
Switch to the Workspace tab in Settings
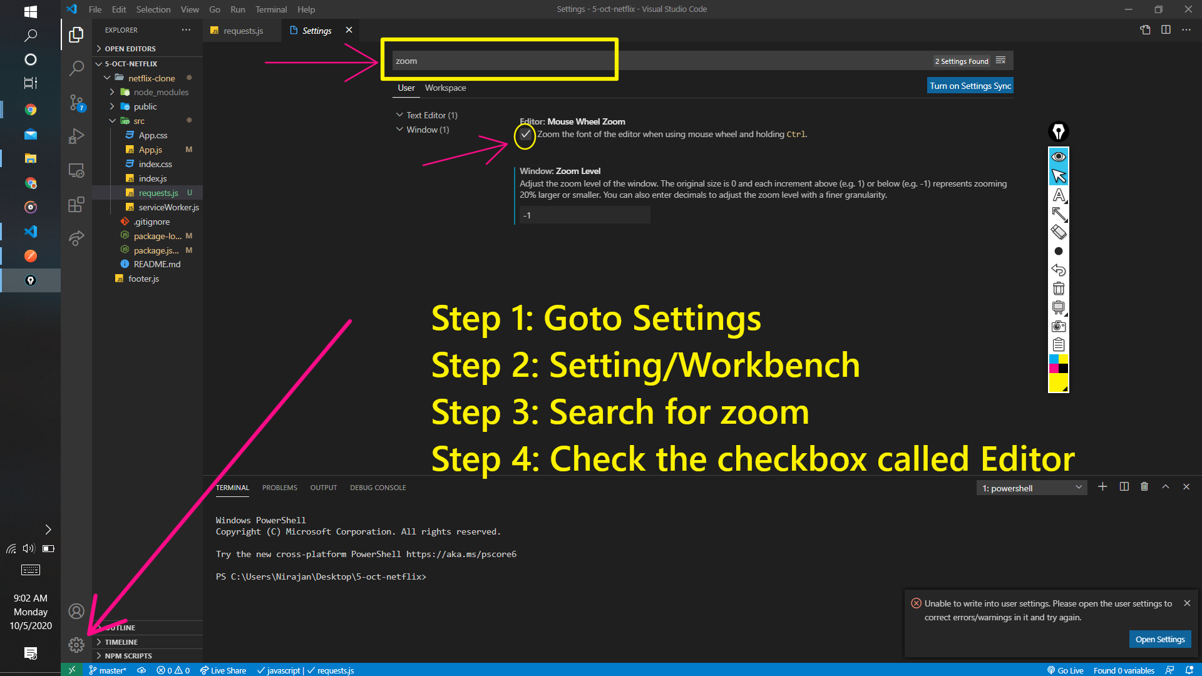point(445,88)
